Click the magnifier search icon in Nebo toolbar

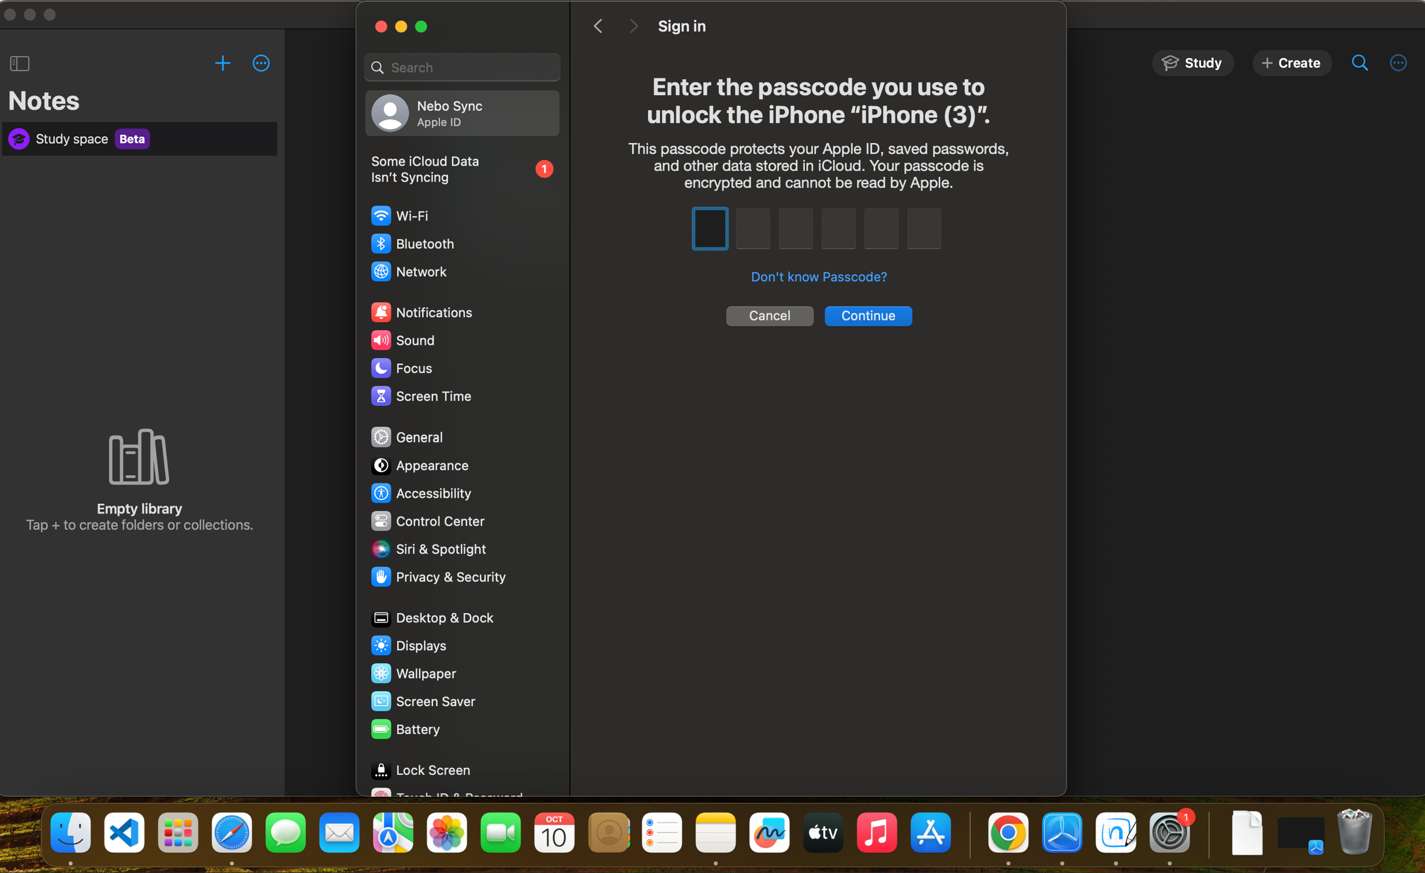click(1360, 63)
